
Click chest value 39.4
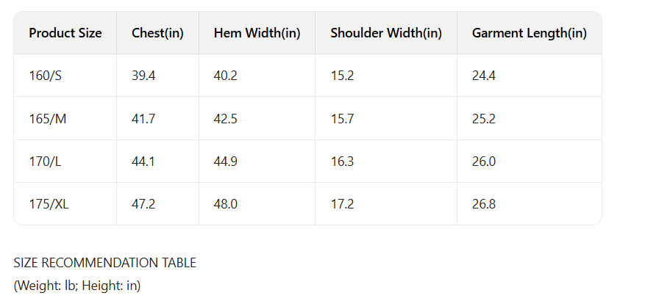[x=143, y=76]
